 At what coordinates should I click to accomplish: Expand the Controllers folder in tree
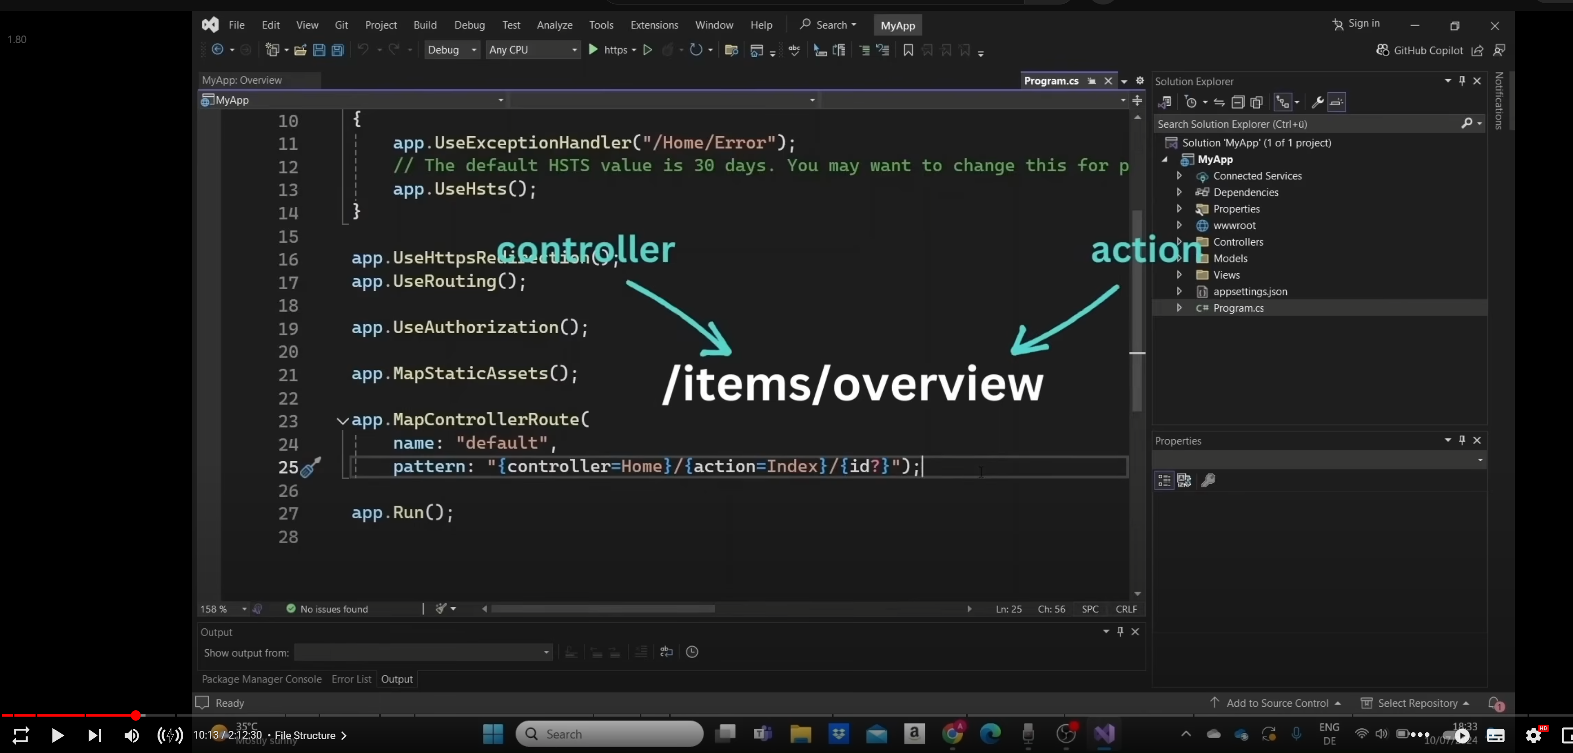[x=1179, y=242]
